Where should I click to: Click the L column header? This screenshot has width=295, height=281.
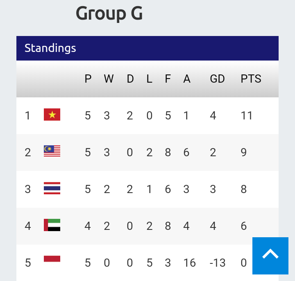click(149, 79)
